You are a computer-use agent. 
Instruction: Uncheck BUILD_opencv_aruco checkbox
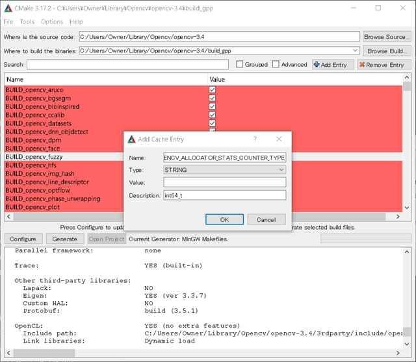[x=213, y=90]
